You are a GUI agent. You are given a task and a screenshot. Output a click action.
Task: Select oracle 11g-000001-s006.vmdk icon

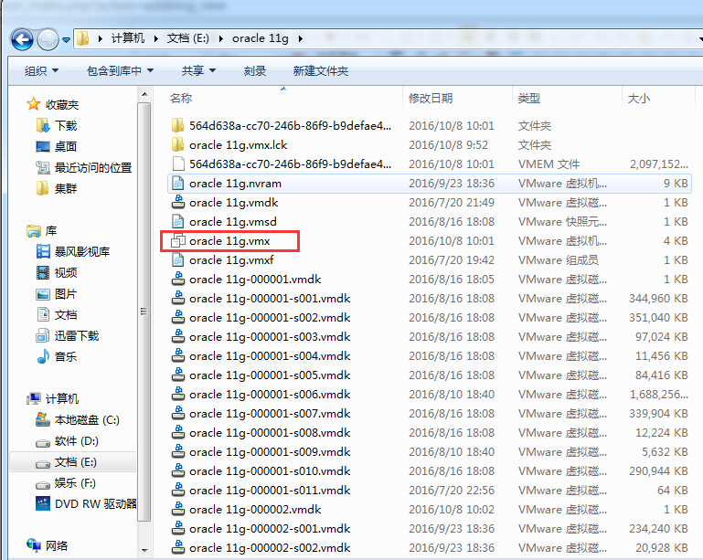click(178, 394)
